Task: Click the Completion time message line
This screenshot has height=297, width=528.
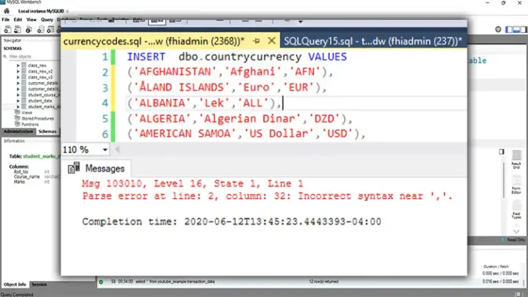Action: click(x=232, y=221)
